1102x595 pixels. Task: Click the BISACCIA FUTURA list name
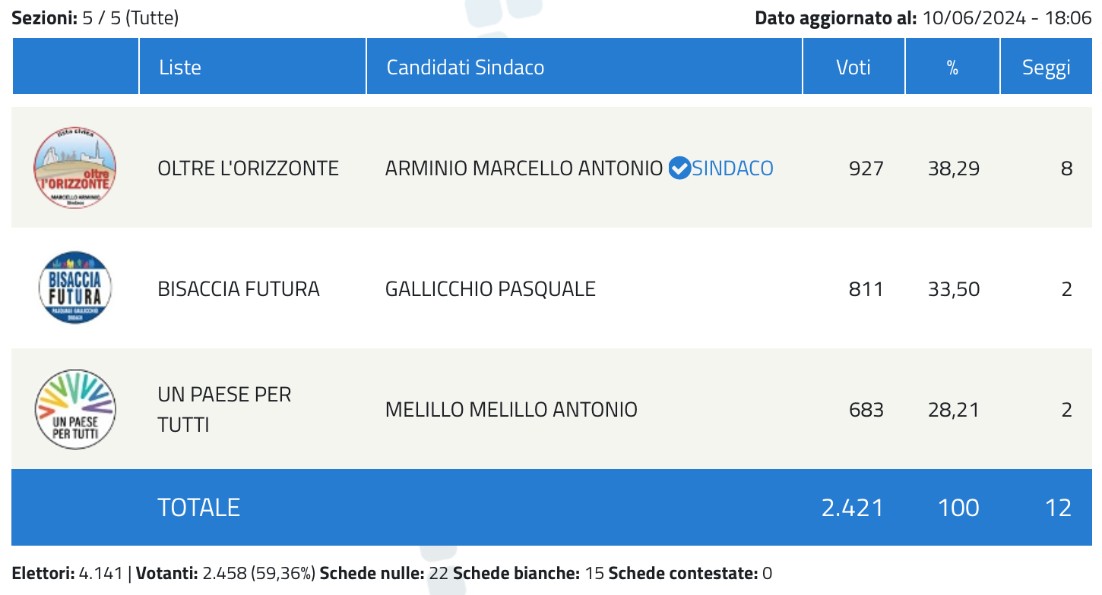pyautogui.click(x=239, y=289)
